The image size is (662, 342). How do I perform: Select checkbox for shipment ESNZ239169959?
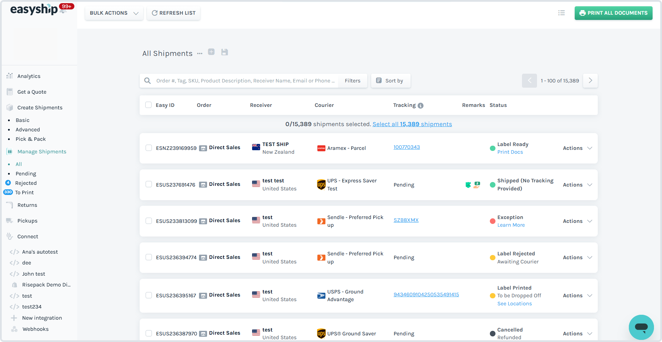pyautogui.click(x=149, y=148)
